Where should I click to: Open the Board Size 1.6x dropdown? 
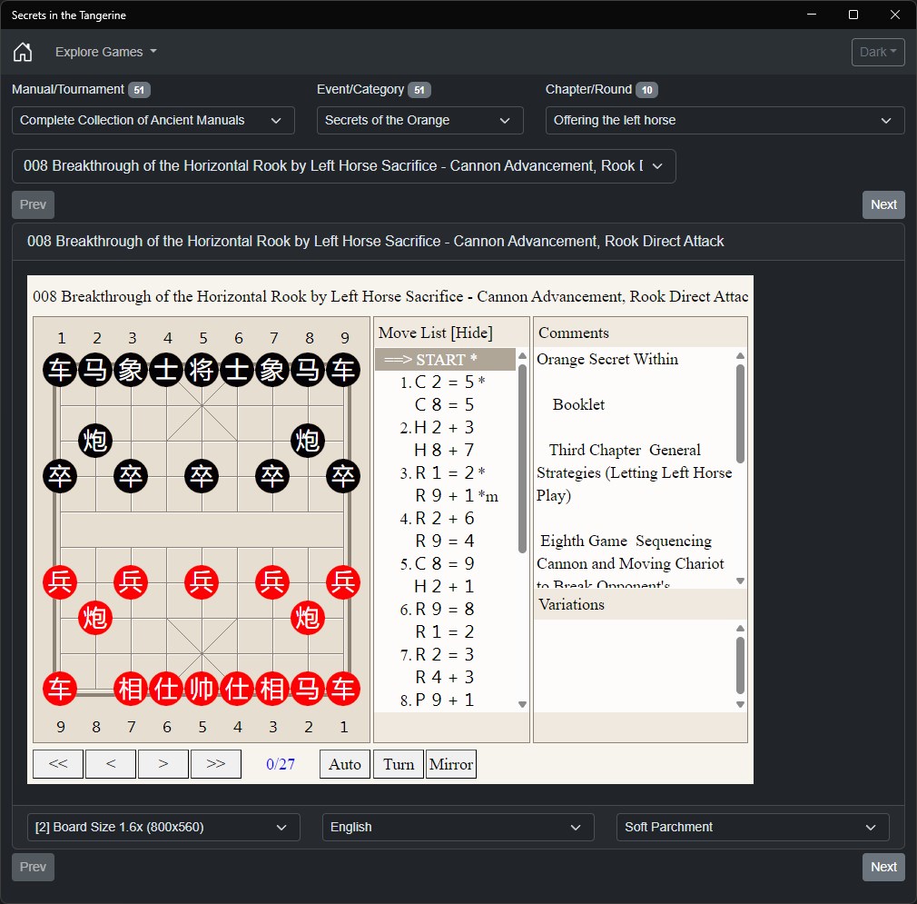pos(163,828)
